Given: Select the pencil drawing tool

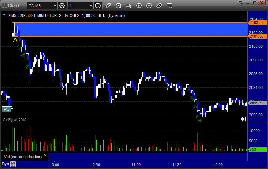Looking at the screenshot, I should 108,6.
